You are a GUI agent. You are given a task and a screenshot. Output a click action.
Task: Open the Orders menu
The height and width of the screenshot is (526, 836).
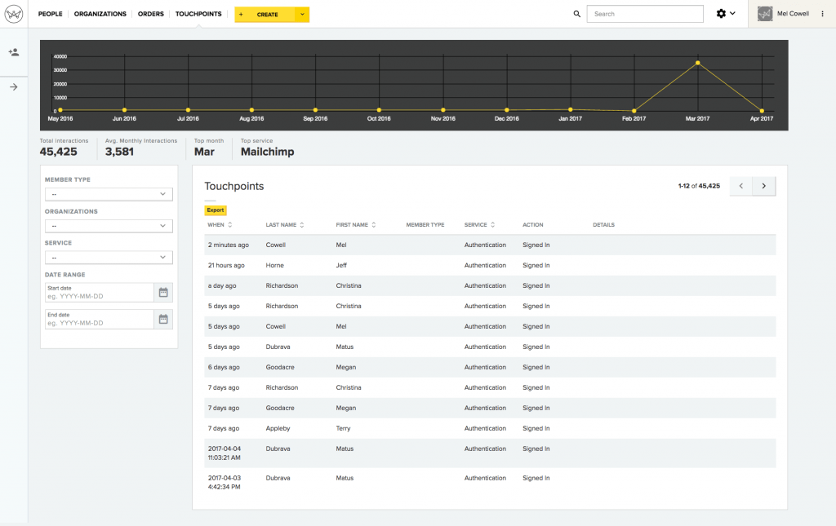pyautogui.click(x=151, y=14)
